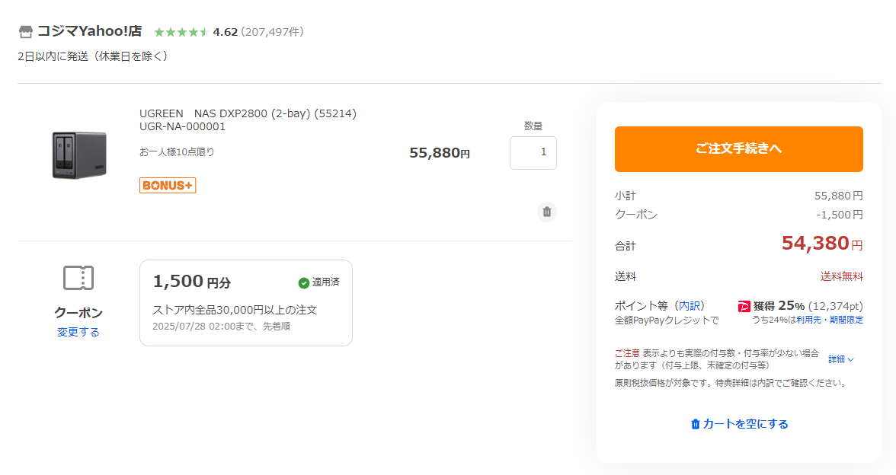Click the green 適用済 checkmark icon

click(x=304, y=282)
